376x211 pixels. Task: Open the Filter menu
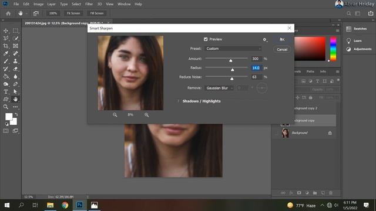point(89,4)
